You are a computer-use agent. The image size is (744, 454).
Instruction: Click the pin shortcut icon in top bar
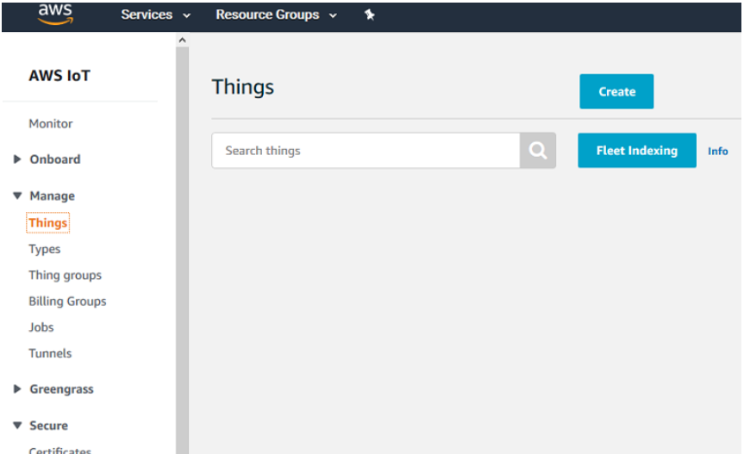(370, 15)
